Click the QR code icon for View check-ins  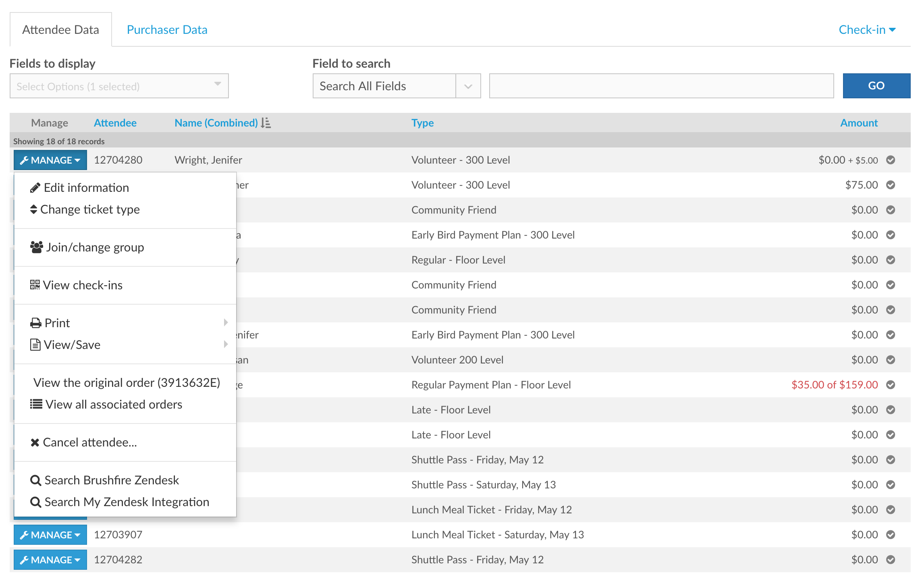click(35, 285)
